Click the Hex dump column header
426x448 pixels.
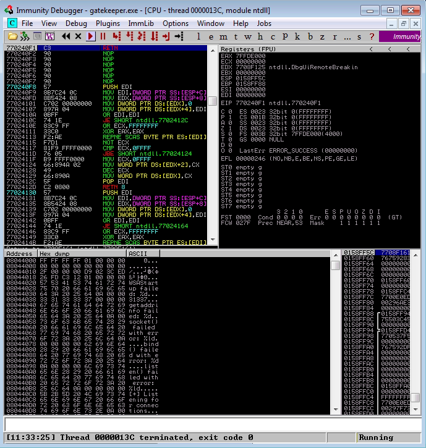pos(82,254)
